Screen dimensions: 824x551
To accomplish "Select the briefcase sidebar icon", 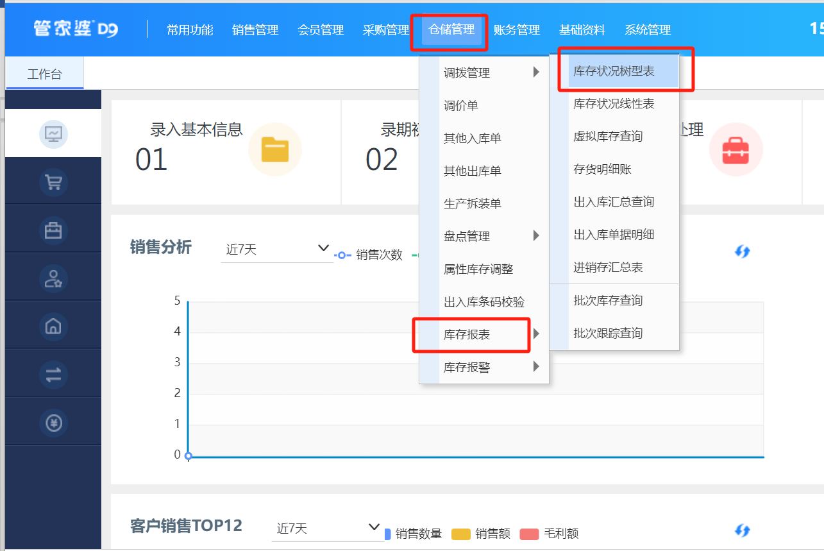I will [53, 230].
